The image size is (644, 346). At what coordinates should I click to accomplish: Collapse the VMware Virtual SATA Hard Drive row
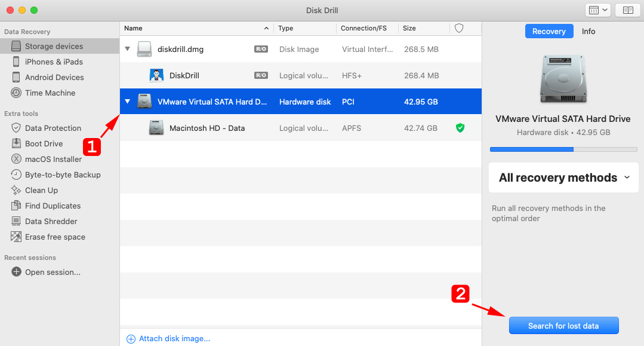pos(128,101)
